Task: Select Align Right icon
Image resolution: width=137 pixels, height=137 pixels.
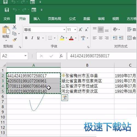Action: point(107,38)
